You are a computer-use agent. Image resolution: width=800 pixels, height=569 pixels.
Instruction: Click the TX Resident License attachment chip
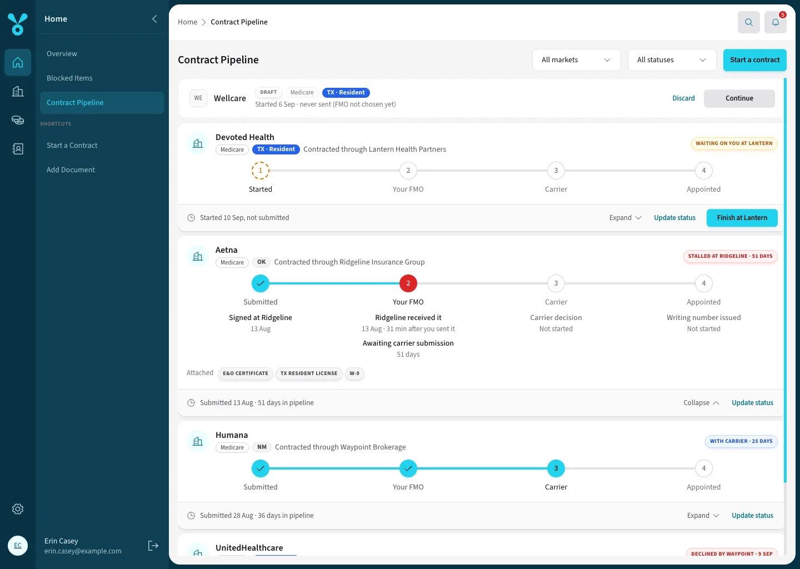[x=309, y=373]
